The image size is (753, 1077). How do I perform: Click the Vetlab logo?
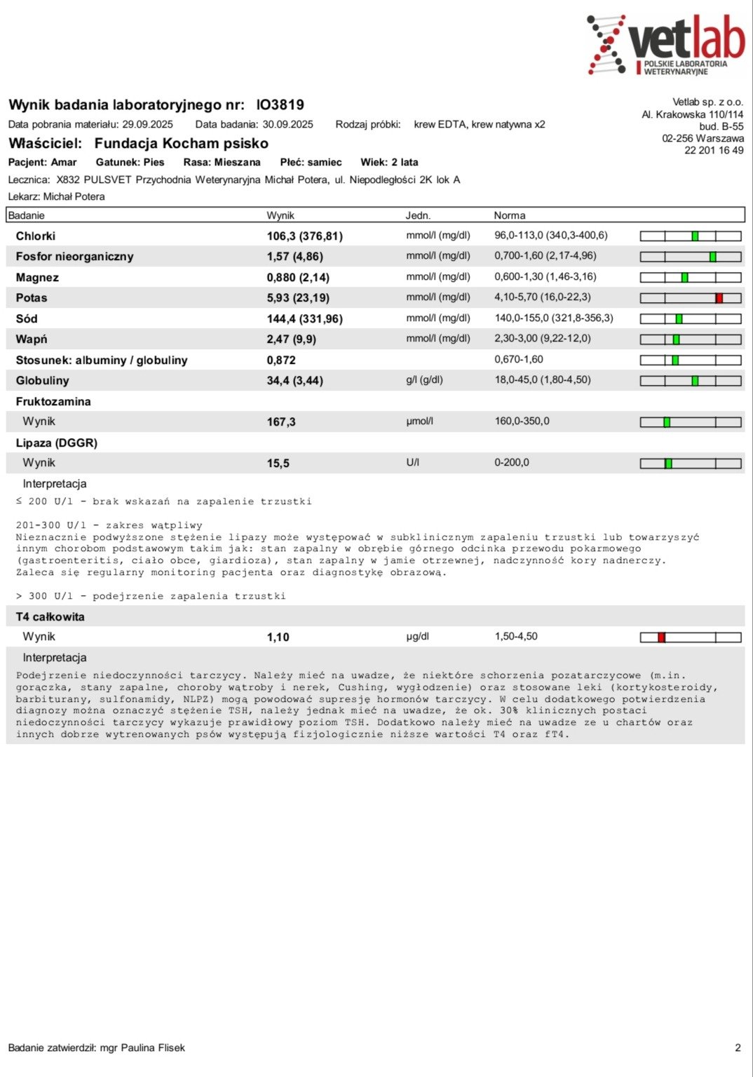coord(665,44)
